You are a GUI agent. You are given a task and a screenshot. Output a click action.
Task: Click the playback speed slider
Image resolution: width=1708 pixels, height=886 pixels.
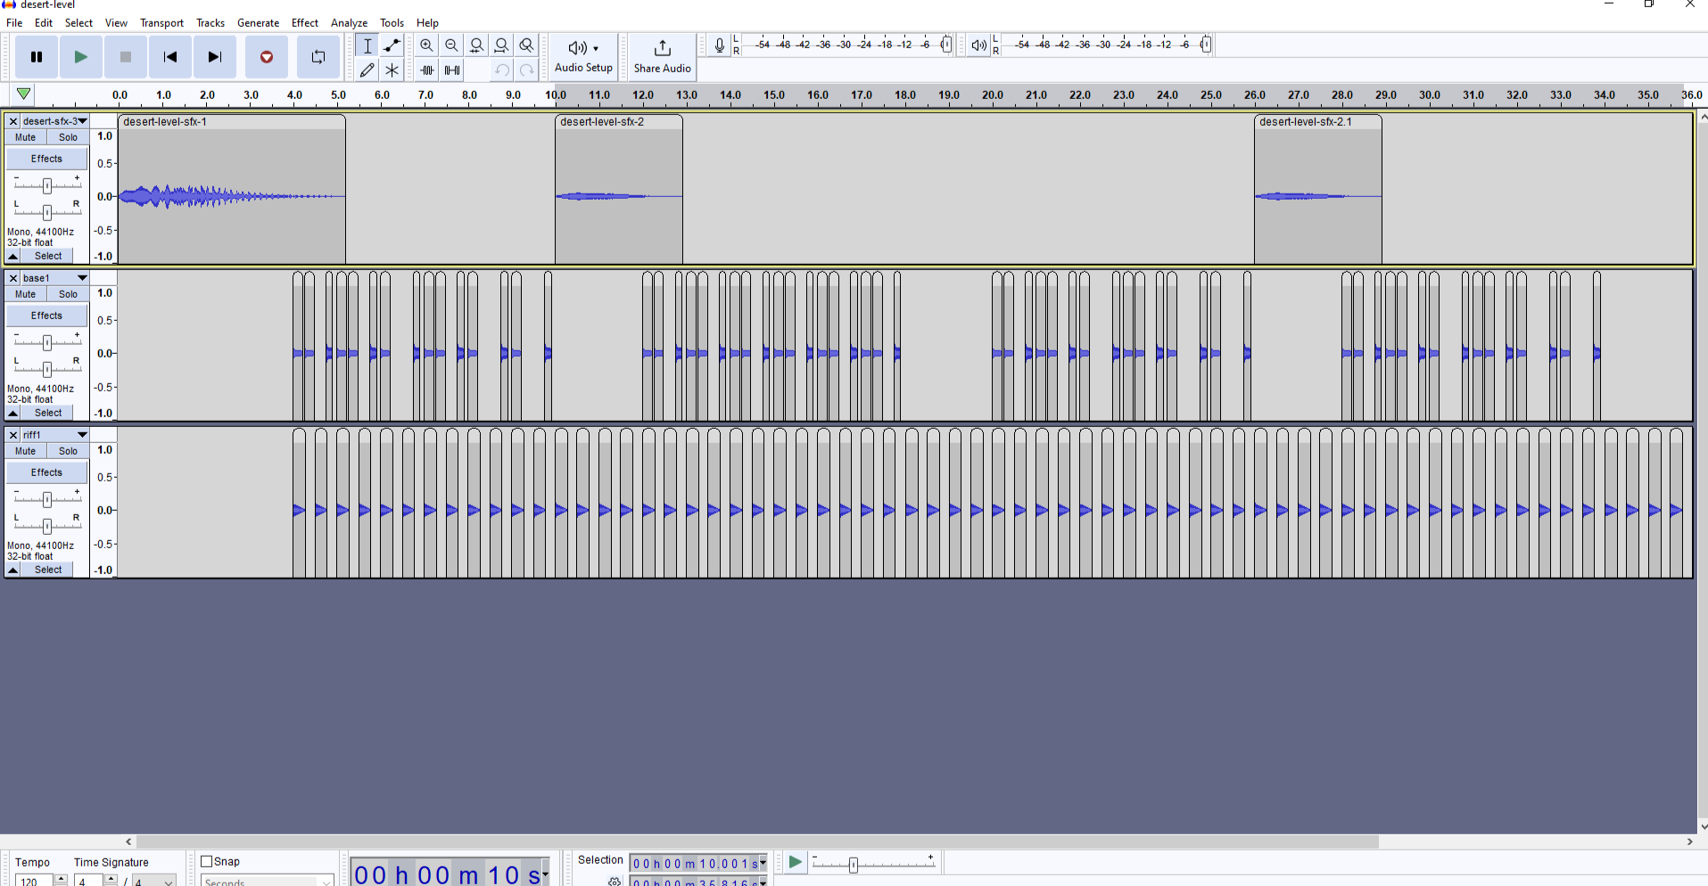point(854,865)
